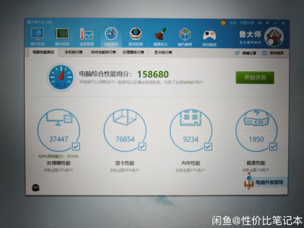This screenshot has width=304, height=228.
Task: Click the green 开始评测 button
Action: coord(255,78)
